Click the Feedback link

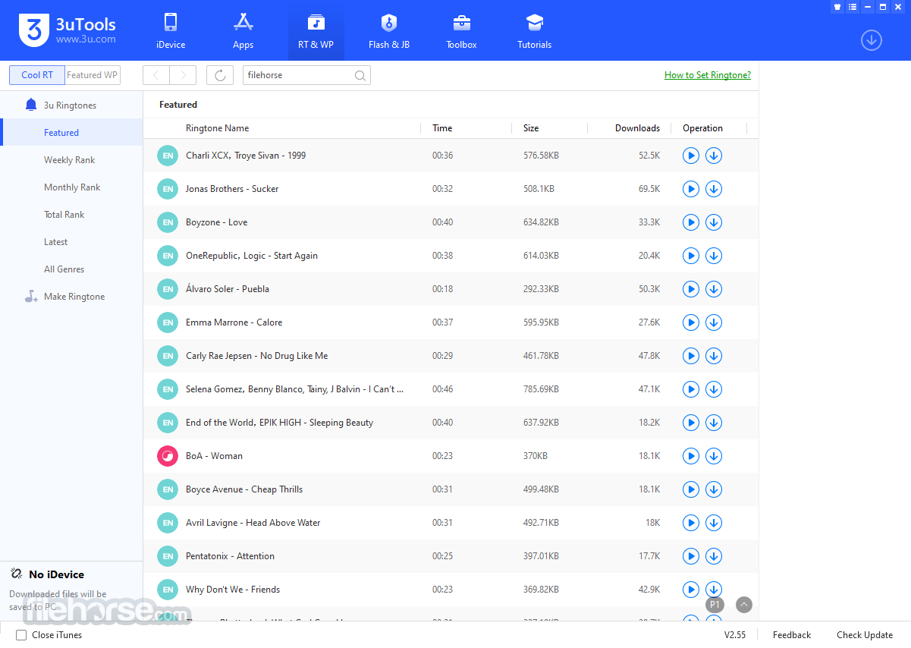pyautogui.click(x=792, y=635)
